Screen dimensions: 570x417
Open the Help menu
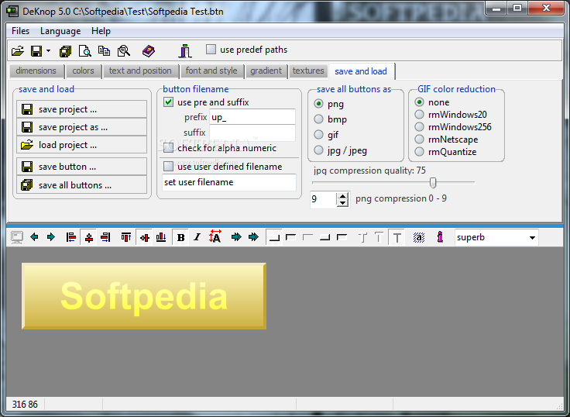[101, 31]
